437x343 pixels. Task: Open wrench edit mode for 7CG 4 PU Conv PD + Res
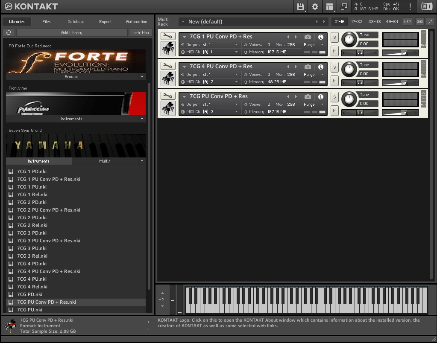point(168,66)
